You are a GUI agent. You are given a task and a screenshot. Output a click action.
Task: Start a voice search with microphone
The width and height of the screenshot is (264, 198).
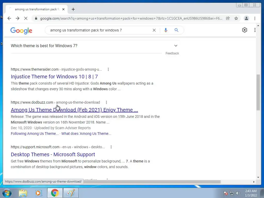[x=166, y=30]
